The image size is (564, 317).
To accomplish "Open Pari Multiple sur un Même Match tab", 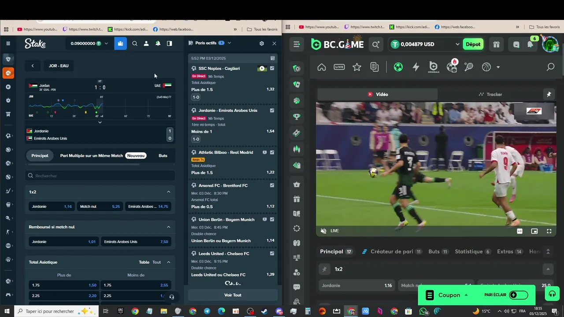I will coord(103,155).
